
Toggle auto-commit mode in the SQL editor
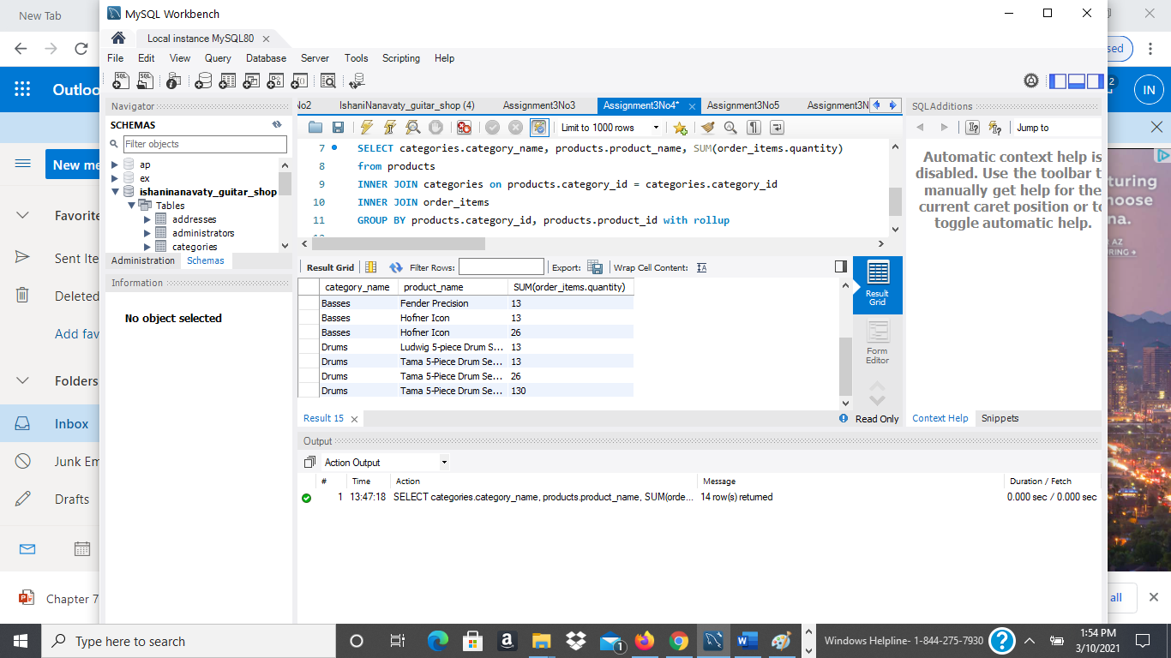coord(539,127)
